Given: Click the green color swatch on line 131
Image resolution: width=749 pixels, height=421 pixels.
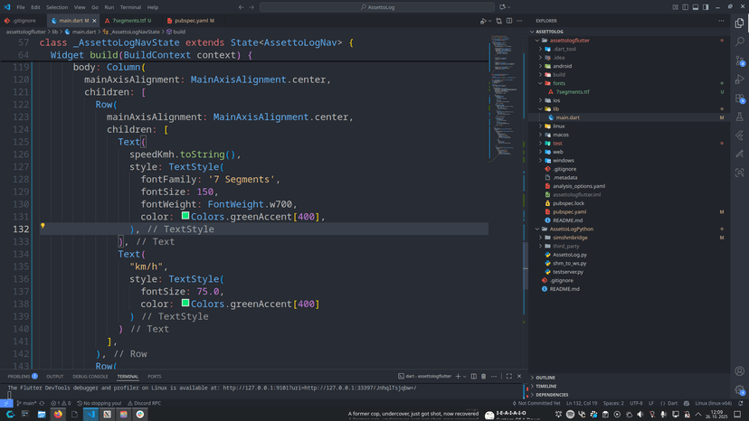Looking at the screenshot, I should (x=185, y=217).
